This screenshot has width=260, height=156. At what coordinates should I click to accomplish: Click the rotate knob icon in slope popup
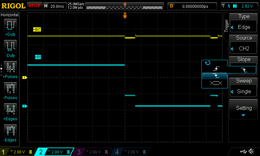[x=207, y=63]
